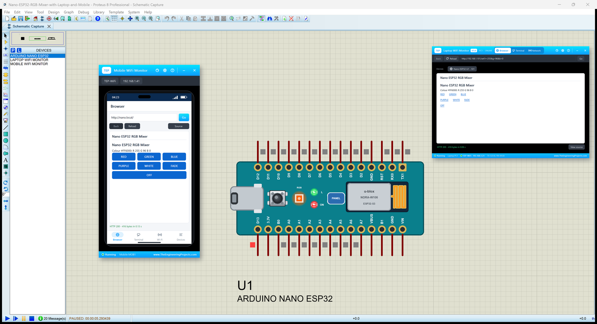The width and height of the screenshot is (597, 324).
Task: Select the 2D Line drawing tool
Action: [x=6, y=128]
